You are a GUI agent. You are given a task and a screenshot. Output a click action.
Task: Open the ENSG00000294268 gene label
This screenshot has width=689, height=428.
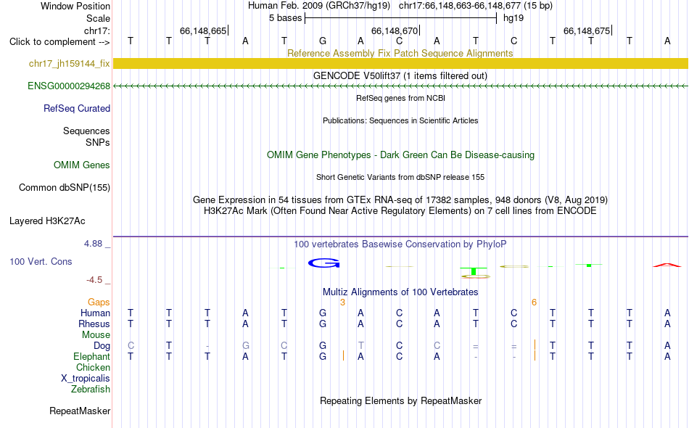tap(69, 86)
